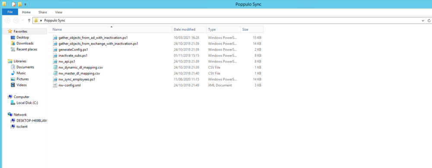The height and width of the screenshot is (168, 432).
Task: Expand the address bar history dropdown
Action: click(423, 21)
